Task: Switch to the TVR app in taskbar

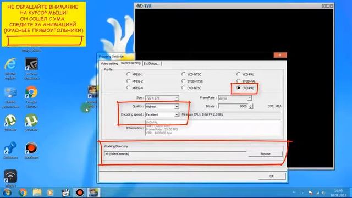Action: (x=94, y=193)
